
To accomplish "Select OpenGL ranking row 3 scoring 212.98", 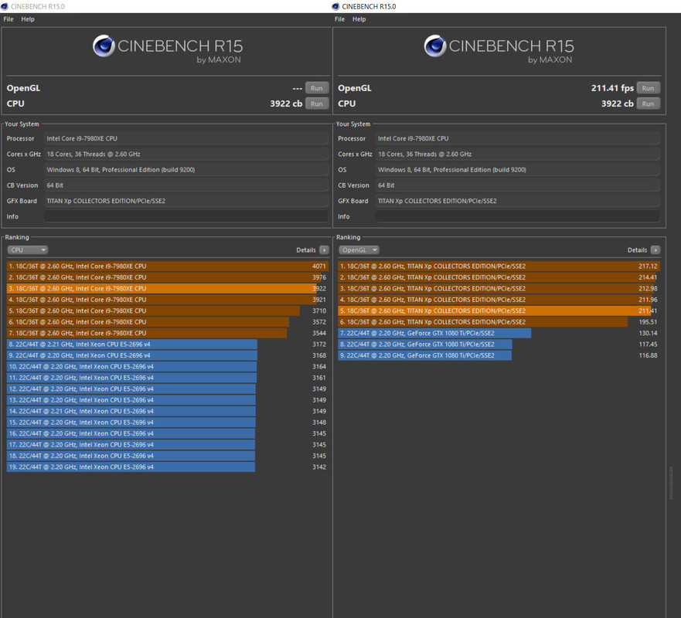I will click(499, 289).
